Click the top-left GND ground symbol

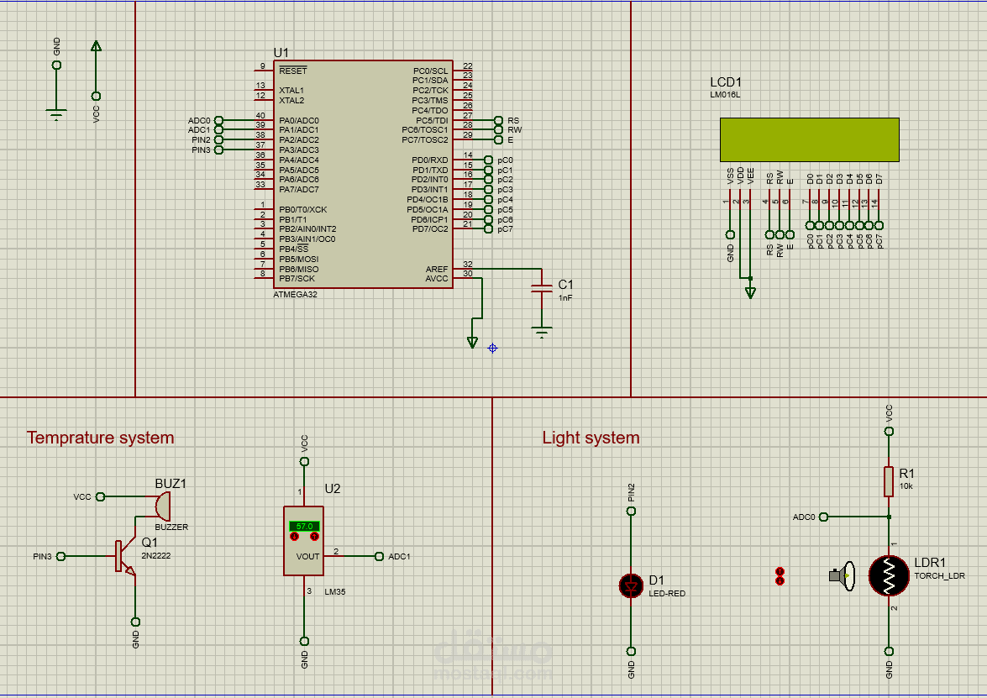(56, 114)
